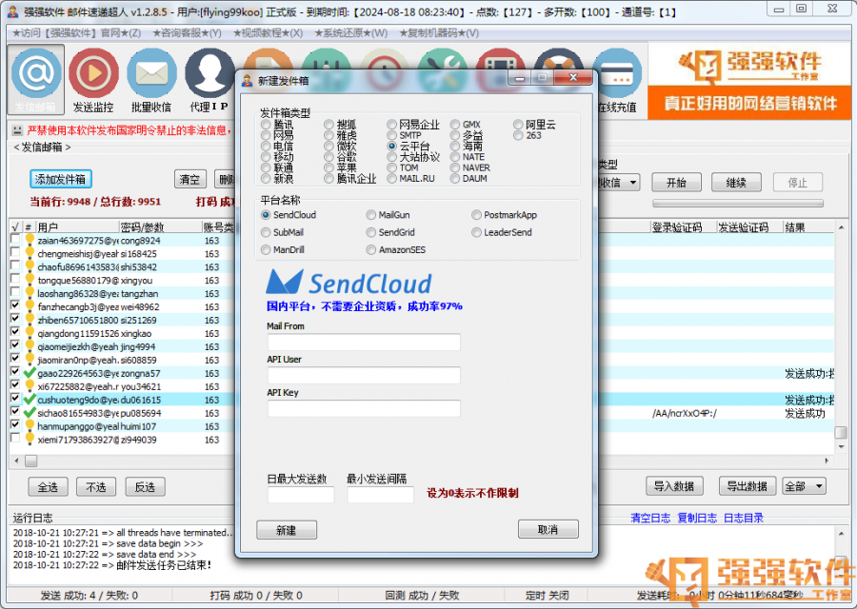857x609 pixels.
Task: Click the API User input field
Action: pyautogui.click(x=364, y=375)
